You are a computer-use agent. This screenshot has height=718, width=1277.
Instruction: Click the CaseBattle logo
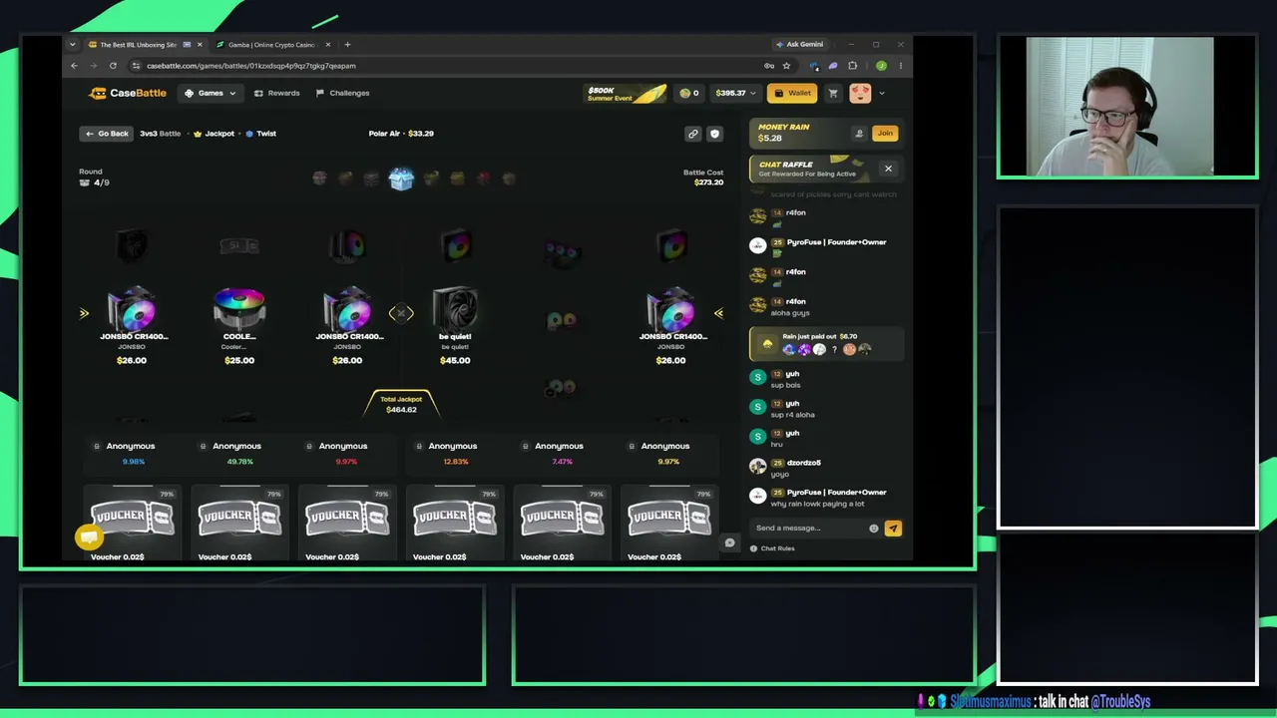click(128, 93)
